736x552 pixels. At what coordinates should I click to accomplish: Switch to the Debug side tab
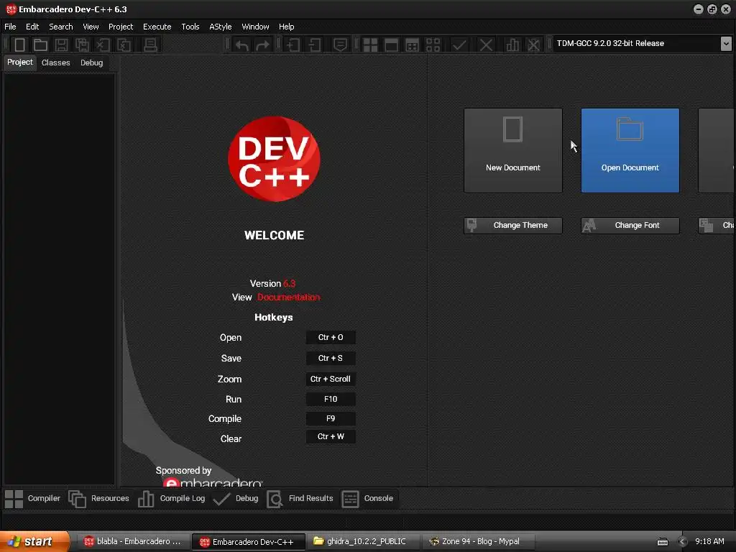tap(91, 63)
